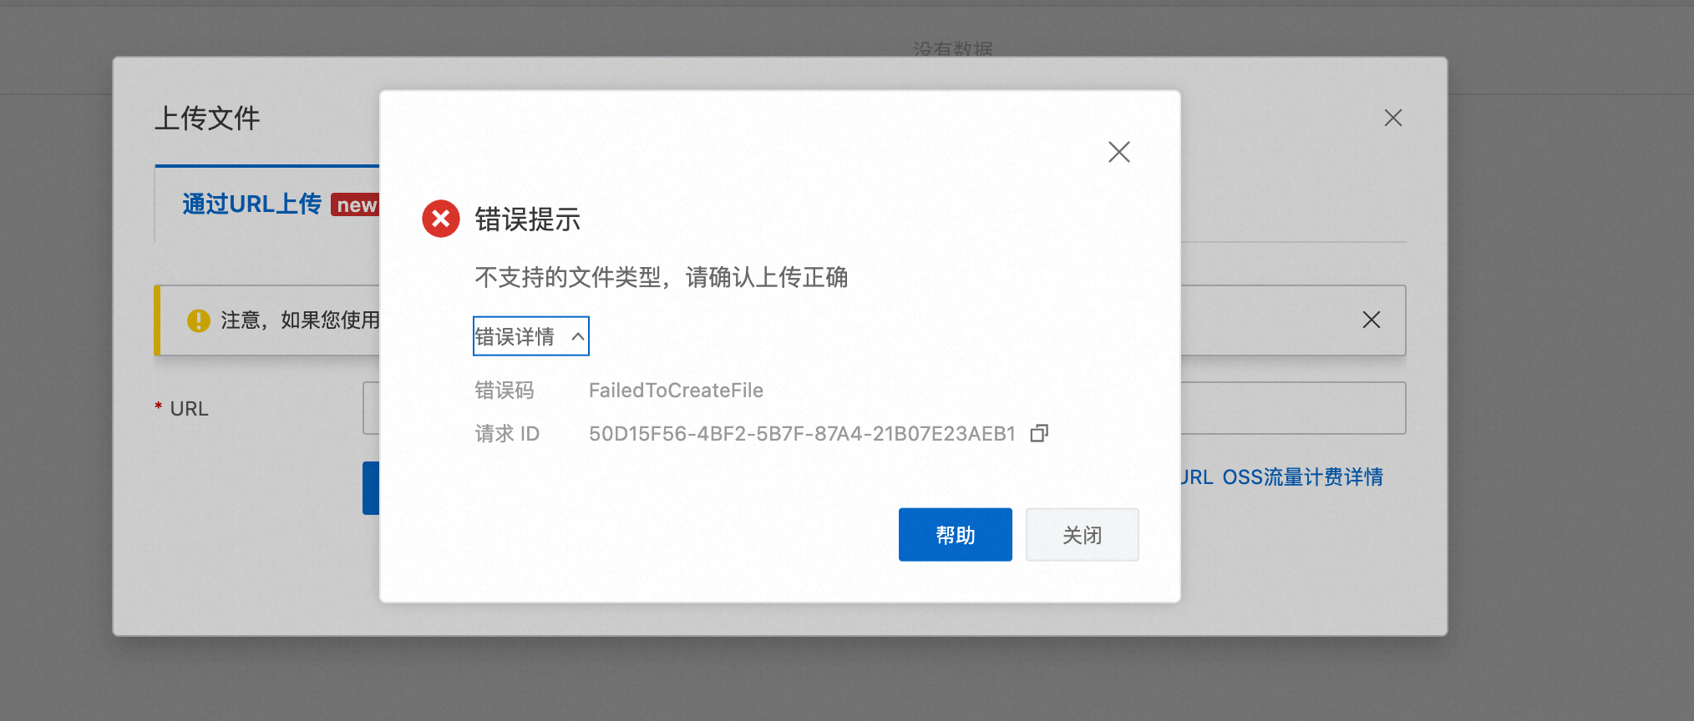Click the red new badge on the upload tab
The image size is (1694, 721).
pyautogui.click(x=356, y=205)
